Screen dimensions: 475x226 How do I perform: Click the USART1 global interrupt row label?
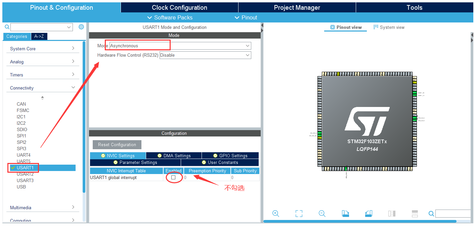(x=113, y=177)
